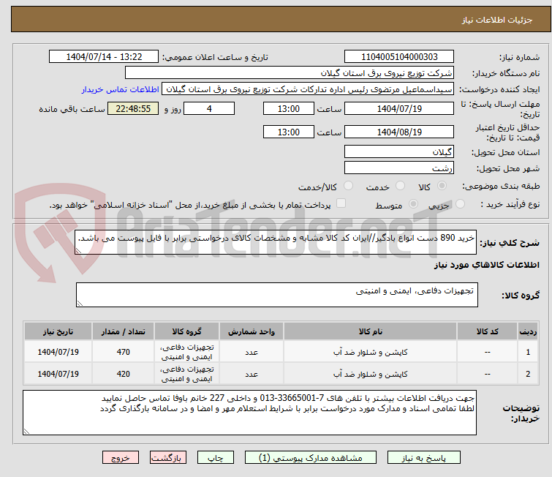The width and height of the screenshot is (552, 477).
Task: Toggle the treasury bonds payment checkbox
Action: point(341,204)
